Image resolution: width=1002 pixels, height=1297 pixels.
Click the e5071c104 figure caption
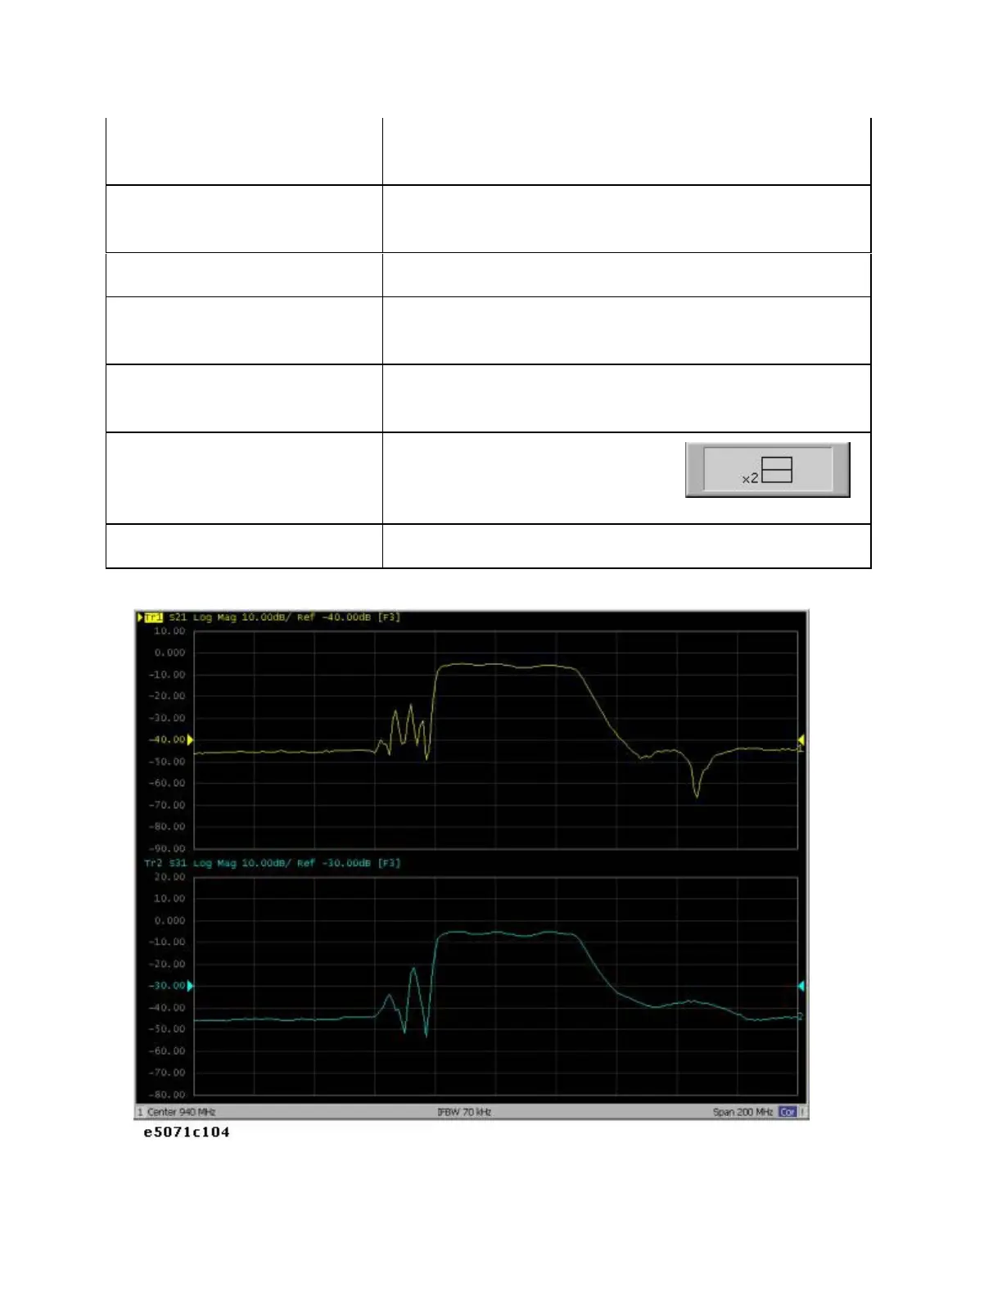(x=187, y=1132)
